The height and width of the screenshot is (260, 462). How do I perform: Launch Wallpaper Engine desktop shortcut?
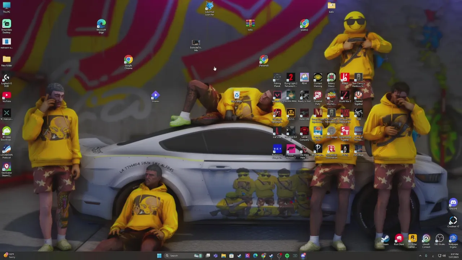[453, 241]
